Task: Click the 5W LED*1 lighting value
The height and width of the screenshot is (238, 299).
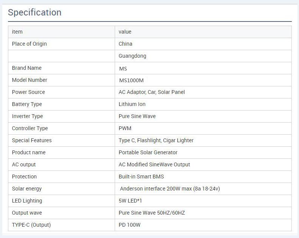Action: click(x=130, y=201)
